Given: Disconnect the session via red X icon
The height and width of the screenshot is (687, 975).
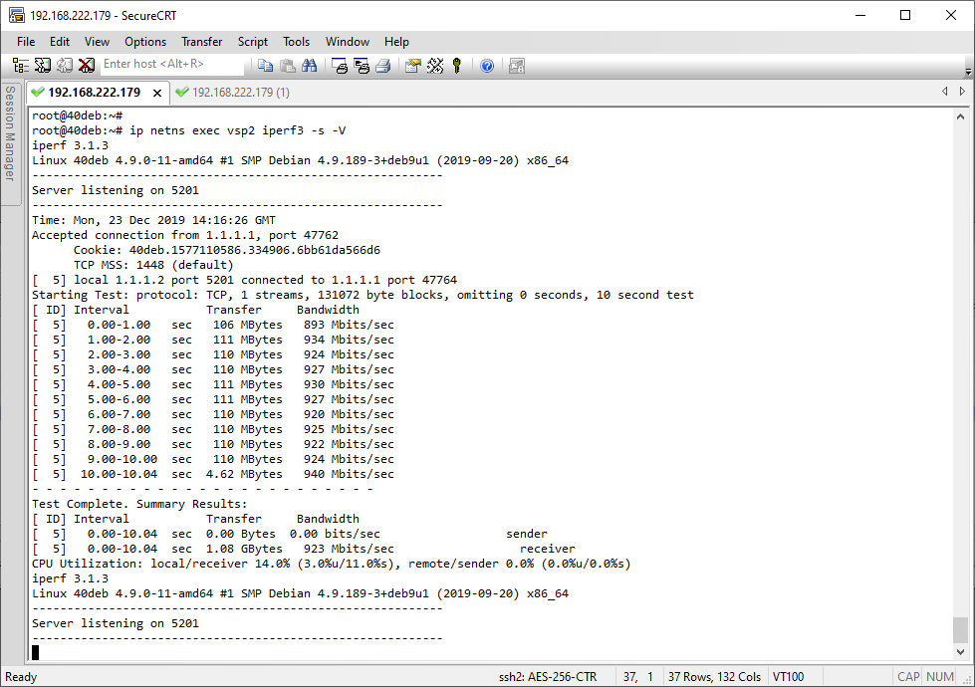Looking at the screenshot, I should (x=85, y=65).
